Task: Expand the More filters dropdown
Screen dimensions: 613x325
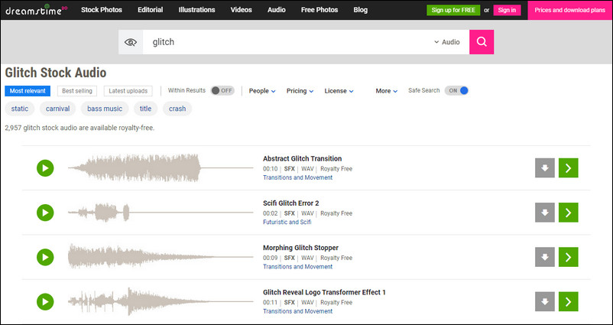Action: 387,91
